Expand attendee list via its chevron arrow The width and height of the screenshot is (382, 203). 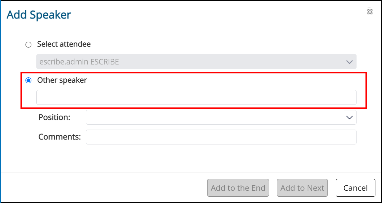click(349, 62)
